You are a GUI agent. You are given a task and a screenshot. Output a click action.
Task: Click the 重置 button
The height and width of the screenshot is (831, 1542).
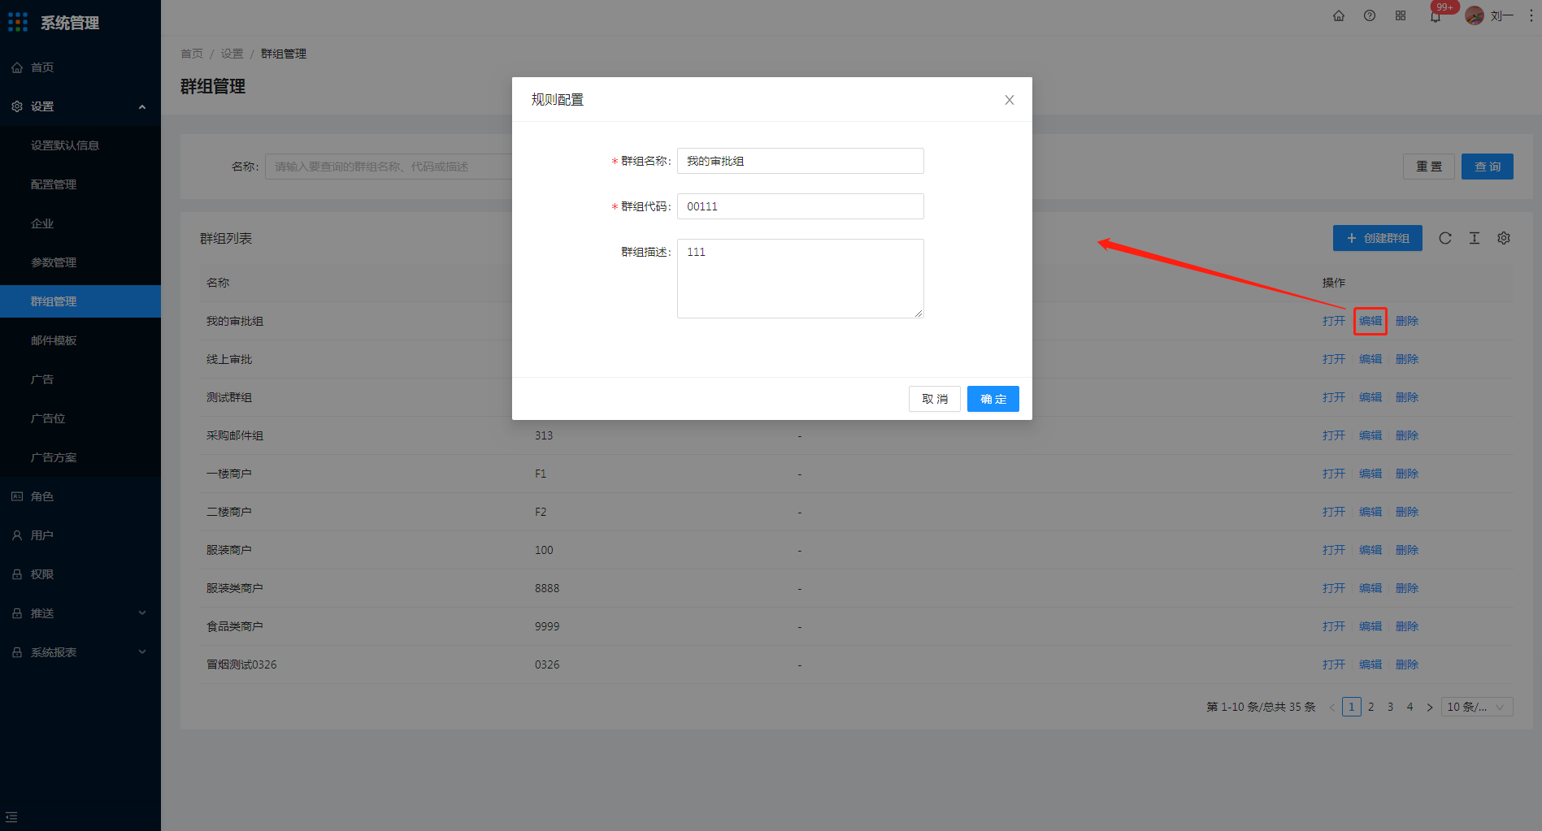coord(1429,167)
